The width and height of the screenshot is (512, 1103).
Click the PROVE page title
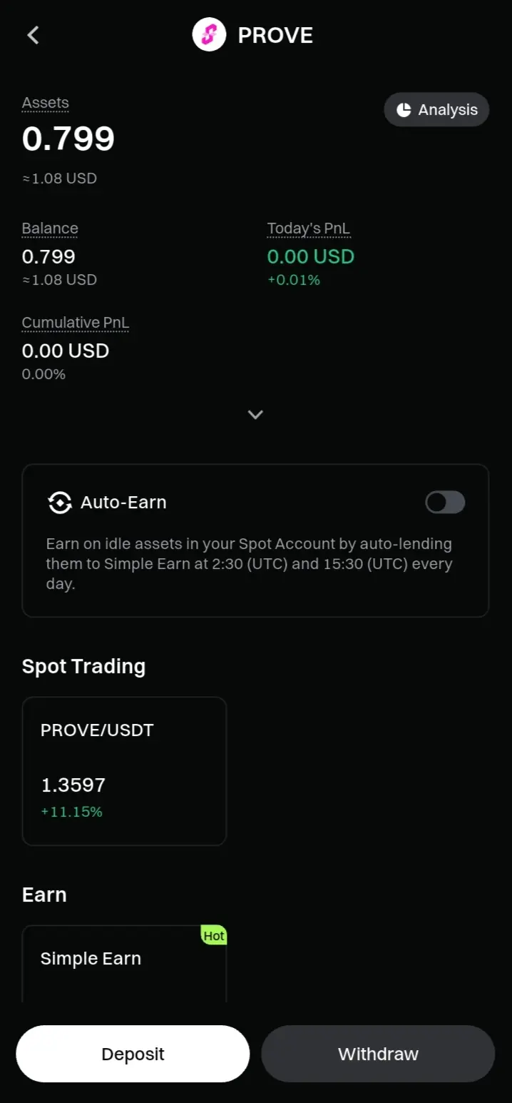coord(275,35)
